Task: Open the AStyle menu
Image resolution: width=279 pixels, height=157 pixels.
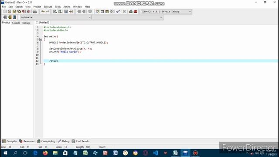Action: [67, 7]
